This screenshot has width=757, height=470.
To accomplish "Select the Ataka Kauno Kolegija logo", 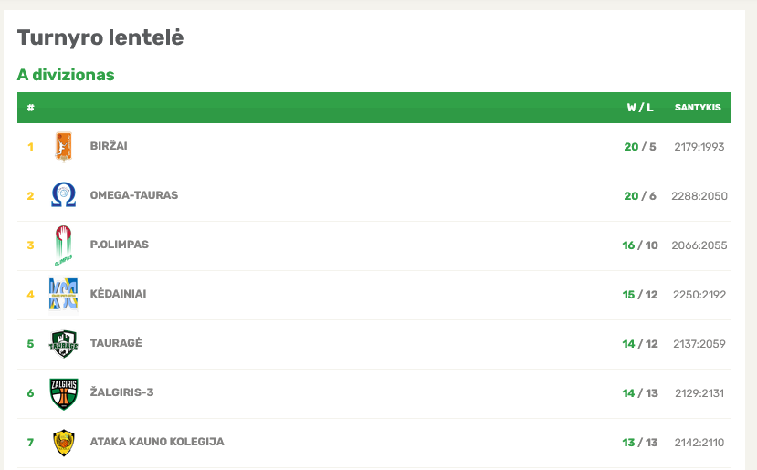I will [x=63, y=443].
